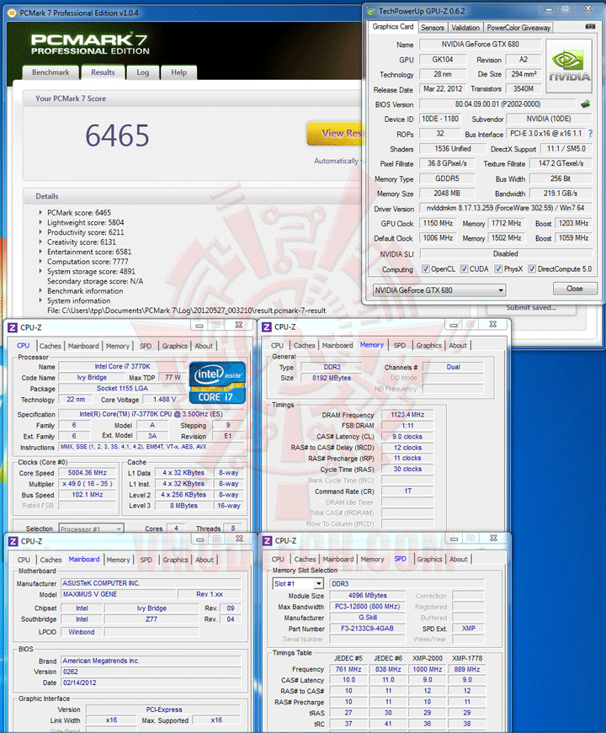606x733 pixels.
Task: Open the Slot #1 memory slot dropdown
Action: 298,583
